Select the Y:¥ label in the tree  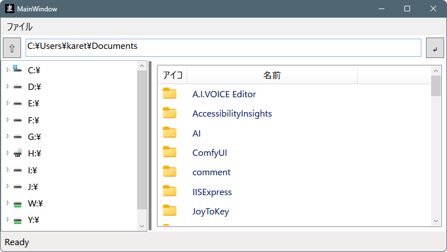[34, 220]
